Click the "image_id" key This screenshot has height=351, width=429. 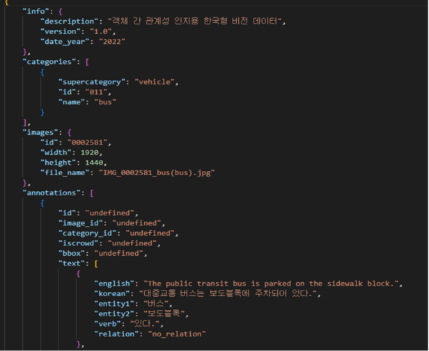tap(81, 223)
